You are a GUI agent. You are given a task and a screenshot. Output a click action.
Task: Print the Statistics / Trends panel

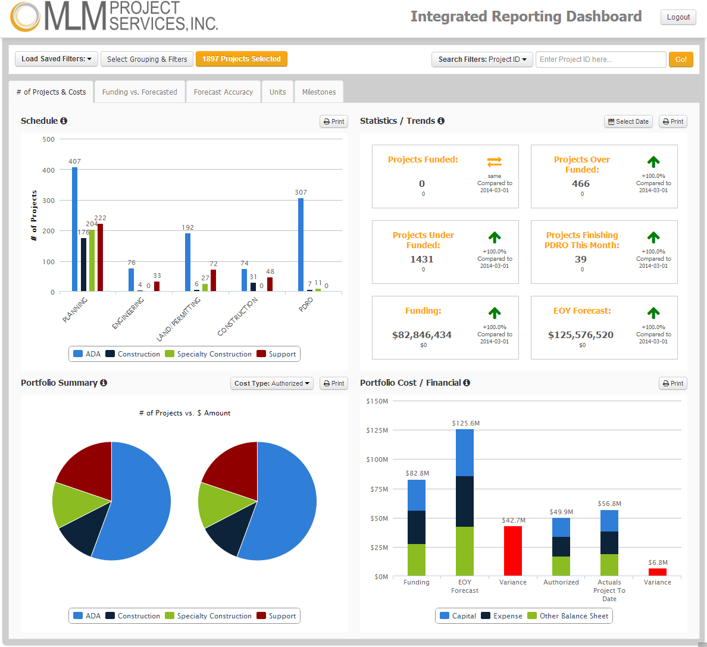672,121
